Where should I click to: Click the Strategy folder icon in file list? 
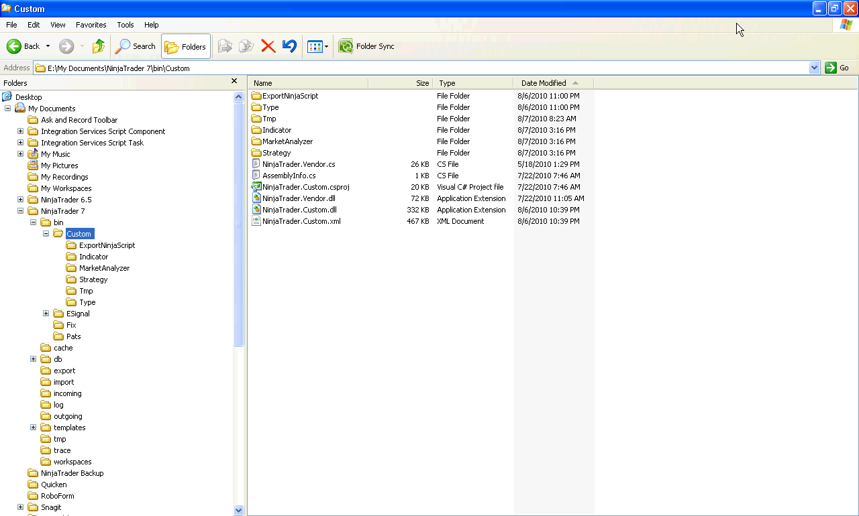coord(256,153)
